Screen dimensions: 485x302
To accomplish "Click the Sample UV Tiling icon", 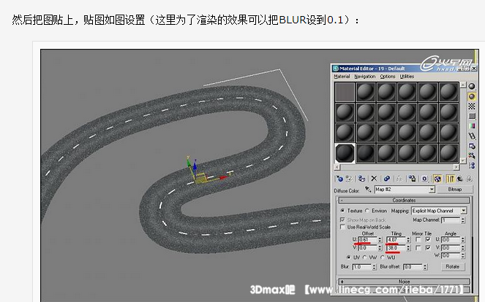I will pos(472,116).
